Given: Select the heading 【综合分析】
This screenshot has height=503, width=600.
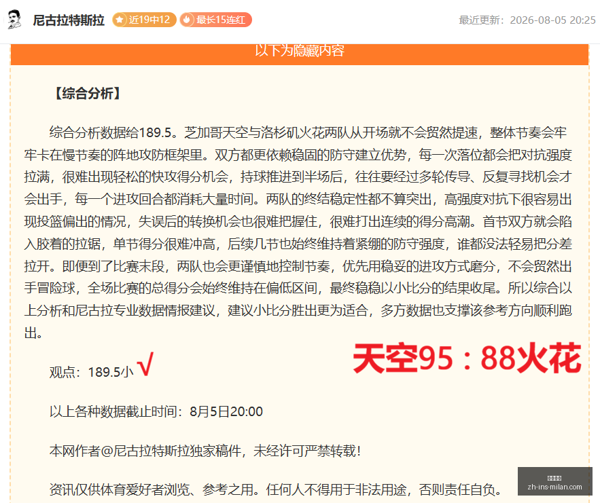Looking at the screenshot, I should tap(88, 93).
